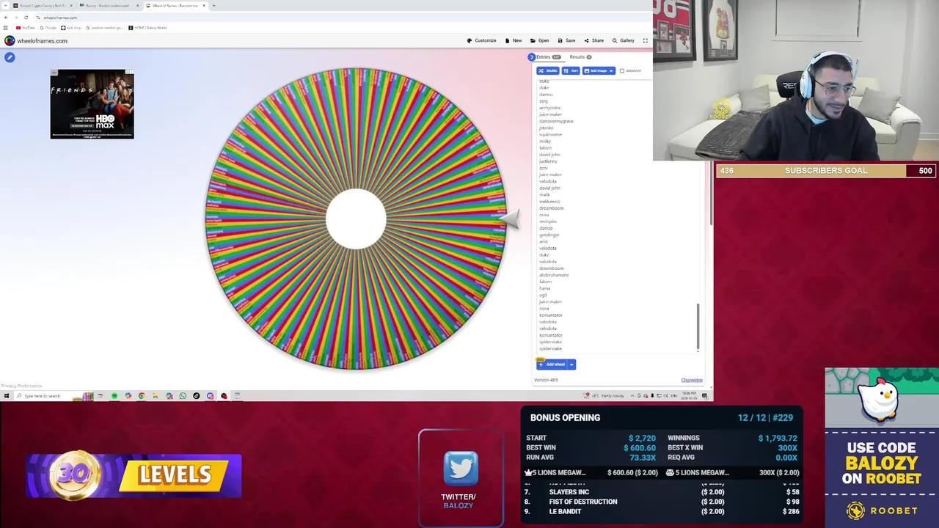This screenshot has width=939, height=528.
Task: Expand the Add wheel dropdown arrow
Action: click(571, 364)
